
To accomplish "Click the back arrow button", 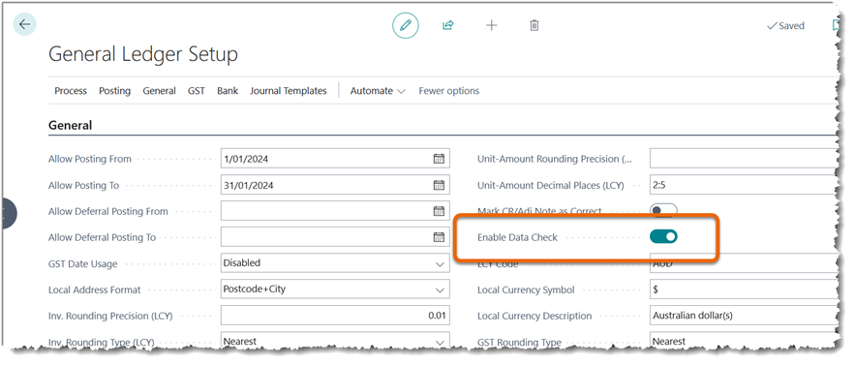I will pyautogui.click(x=24, y=24).
